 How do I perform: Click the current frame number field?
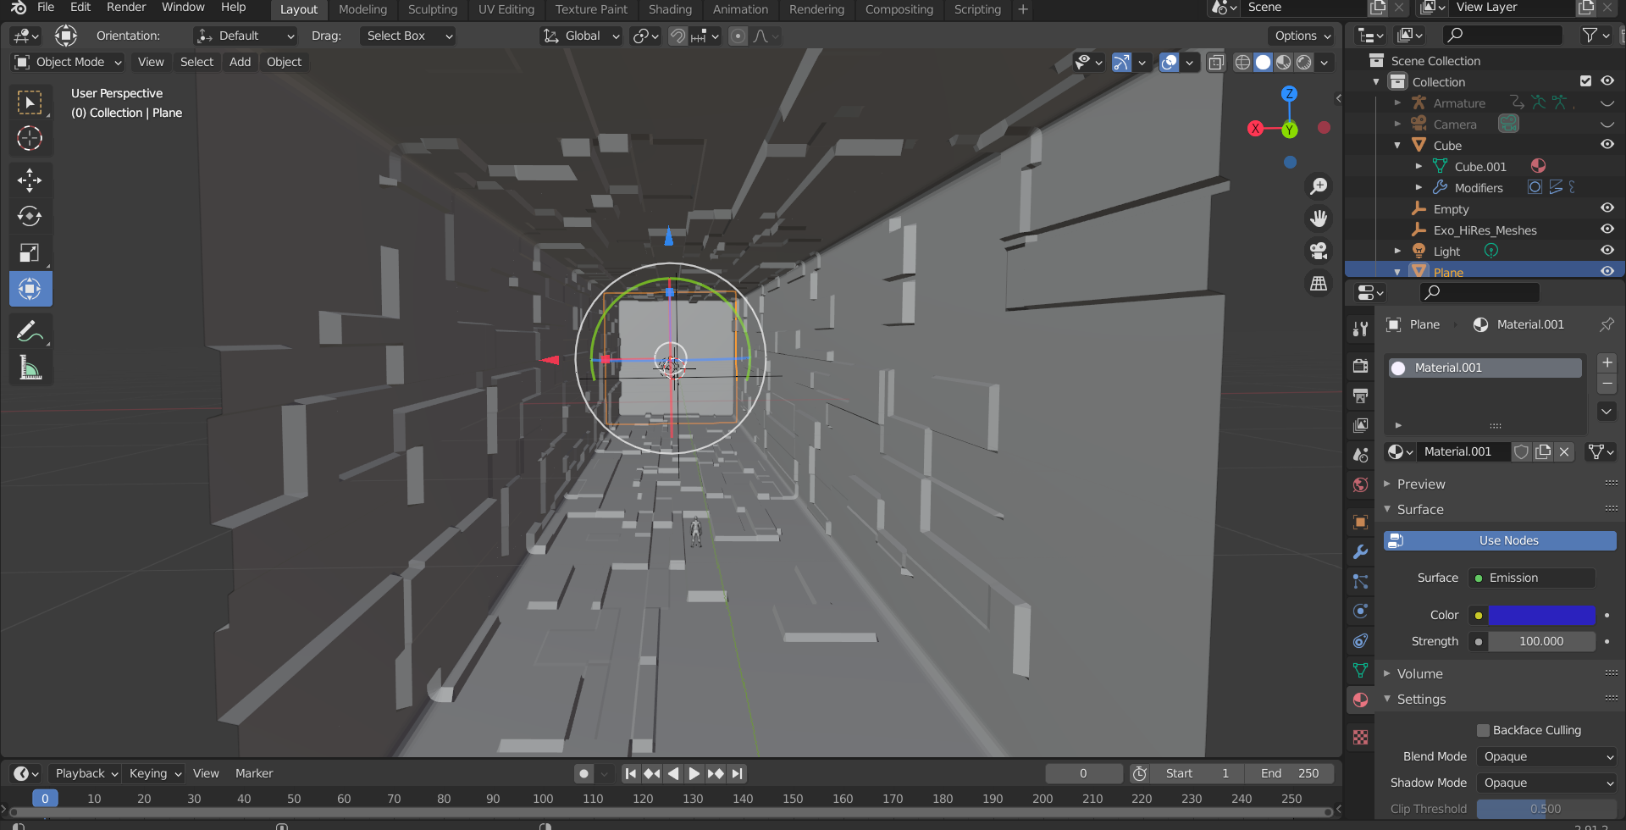point(1083,773)
